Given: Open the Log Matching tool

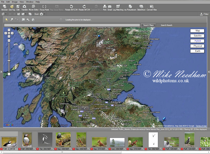Looking at the screenshot, I should 118,8.
